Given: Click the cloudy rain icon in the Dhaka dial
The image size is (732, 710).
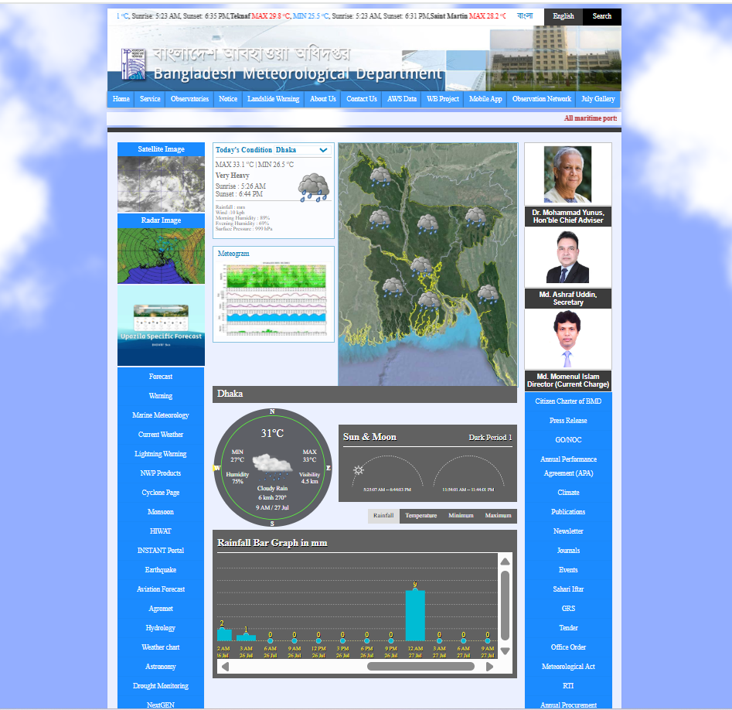Looking at the screenshot, I should tap(273, 466).
